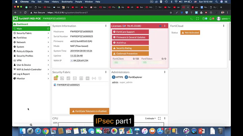Viewport: 243px width, 136px height.
Task: Expand Network menu
Action: [x=31, y=42]
